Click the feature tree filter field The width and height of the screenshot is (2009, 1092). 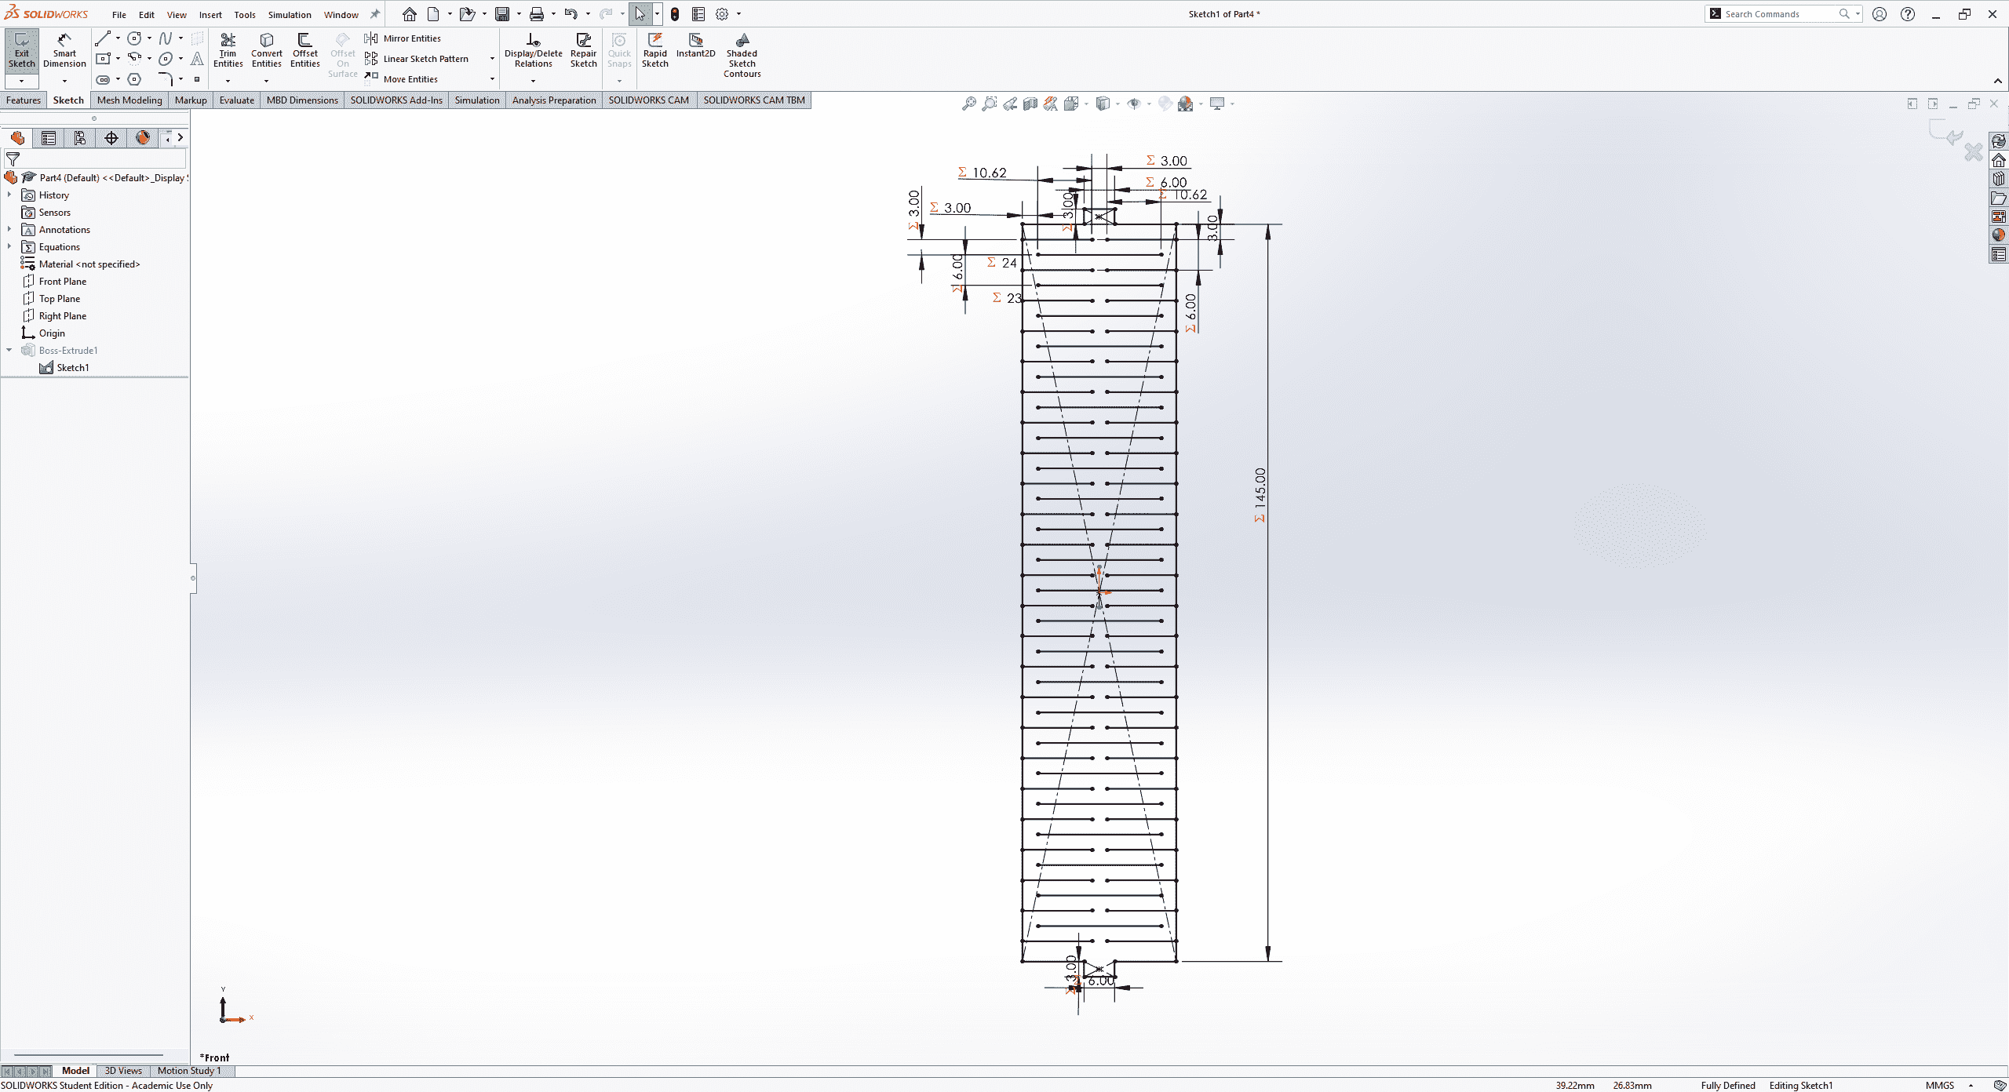tap(96, 159)
